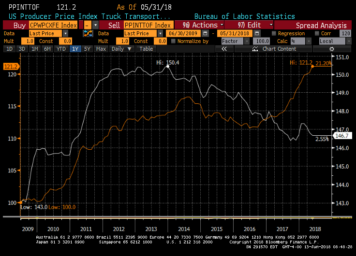Edit the PPINTTOF Index sell field
Image resolution: width=356 pixels, height=256 pixels.
pyautogui.click(x=148, y=25)
